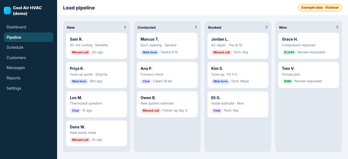The width and height of the screenshot is (348, 159).
Task: Click 'Annual plan' text
Action: coord(291,74)
